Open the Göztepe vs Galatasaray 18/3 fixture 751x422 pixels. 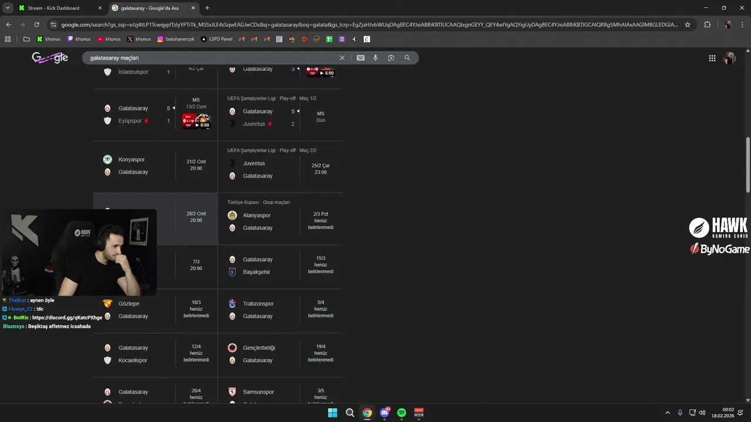click(155, 311)
